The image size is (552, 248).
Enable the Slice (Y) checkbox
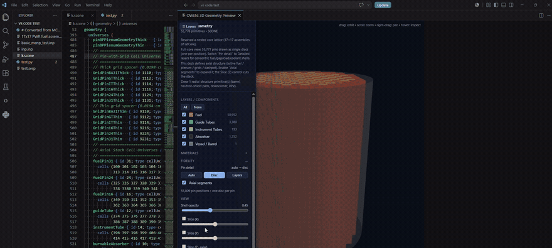[184, 233]
